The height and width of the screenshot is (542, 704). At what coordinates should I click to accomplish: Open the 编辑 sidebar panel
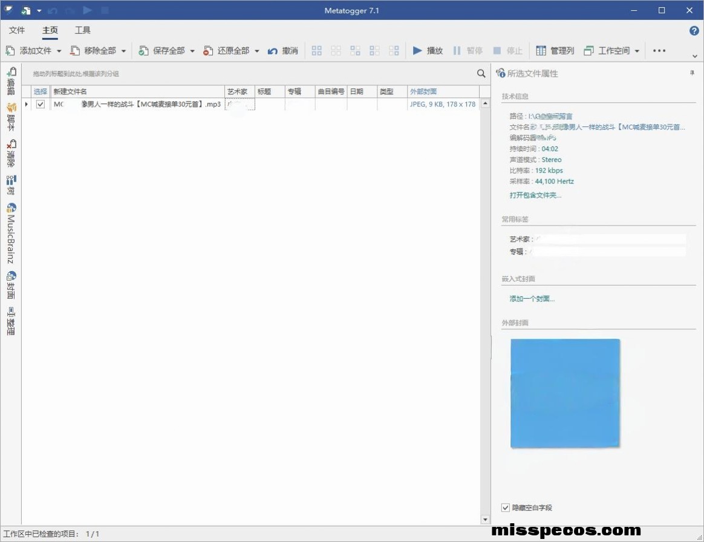pyautogui.click(x=11, y=81)
